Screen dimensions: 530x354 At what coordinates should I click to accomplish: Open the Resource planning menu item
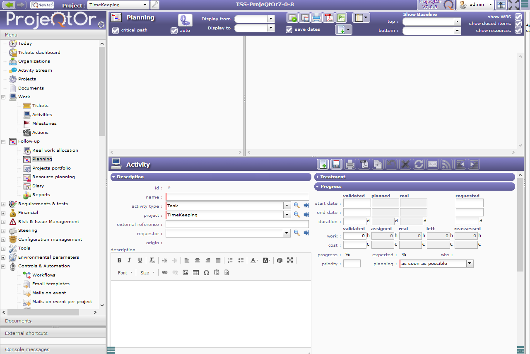tap(53, 177)
